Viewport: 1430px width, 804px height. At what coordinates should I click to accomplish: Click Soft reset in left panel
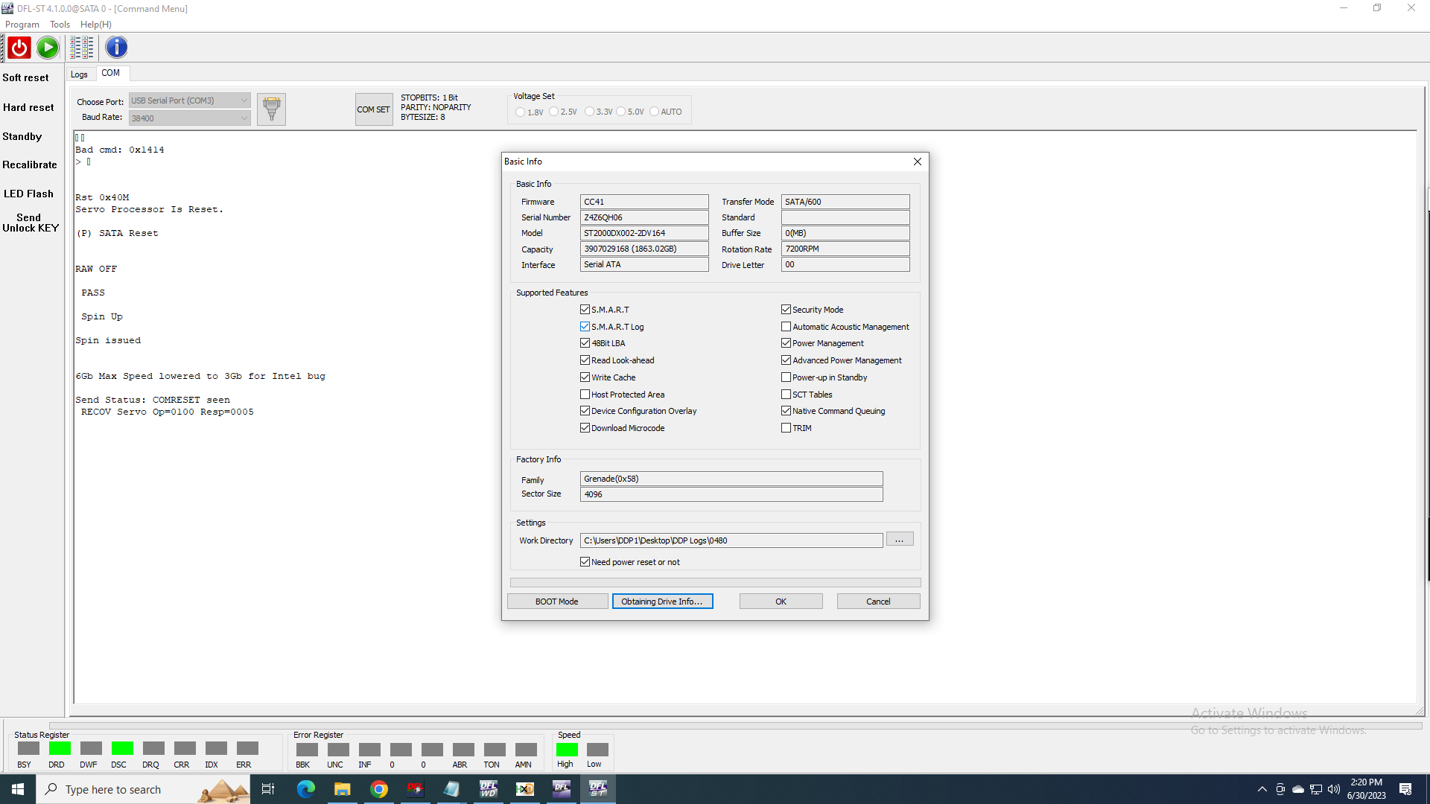coord(25,77)
